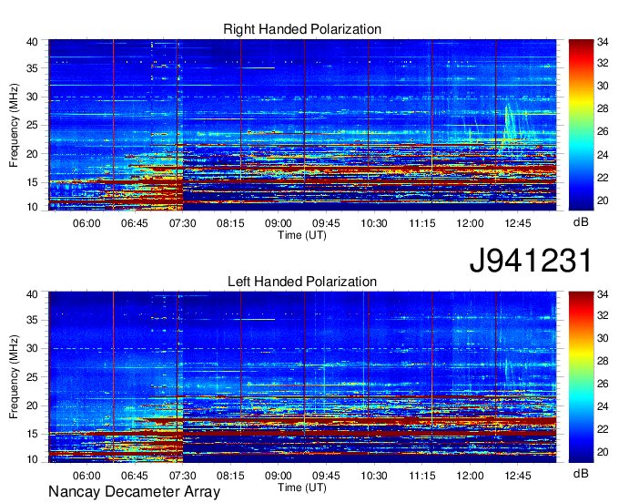This screenshot has width=619, height=503.
Task: Click the 'Right Handed Polarization' plot title
Action: pyautogui.click(x=302, y=29)
